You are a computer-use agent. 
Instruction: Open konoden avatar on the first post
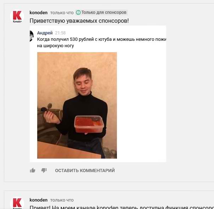tap(17, 16)
